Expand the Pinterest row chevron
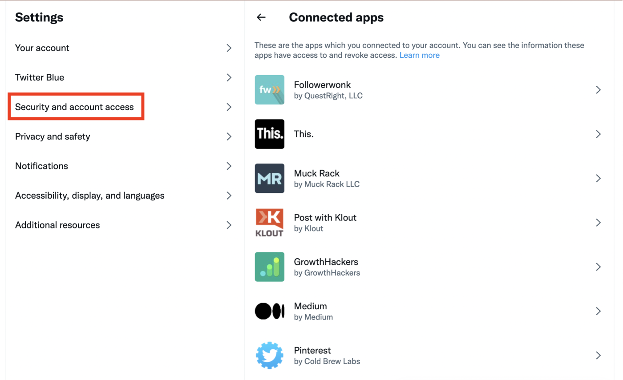 click(599, 355)
